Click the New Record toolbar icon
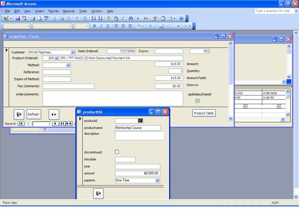 (x=139, y=18)
